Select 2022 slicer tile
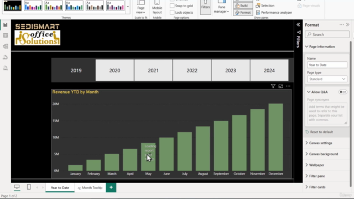Screen dimensions: 354x199 192,70
